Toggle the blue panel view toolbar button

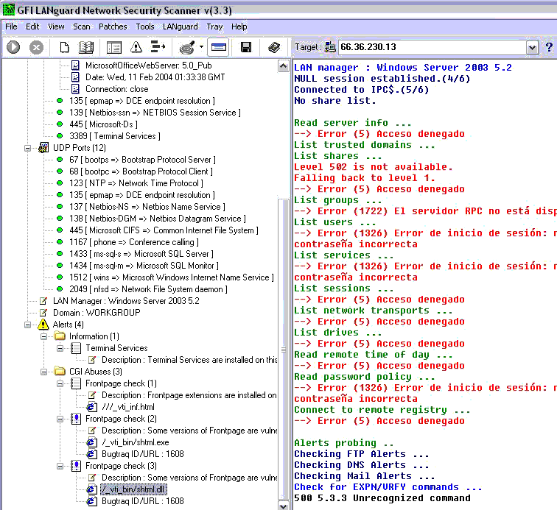pos(219,47)
